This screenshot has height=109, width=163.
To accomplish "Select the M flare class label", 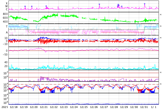I will (x=6, y=6).
